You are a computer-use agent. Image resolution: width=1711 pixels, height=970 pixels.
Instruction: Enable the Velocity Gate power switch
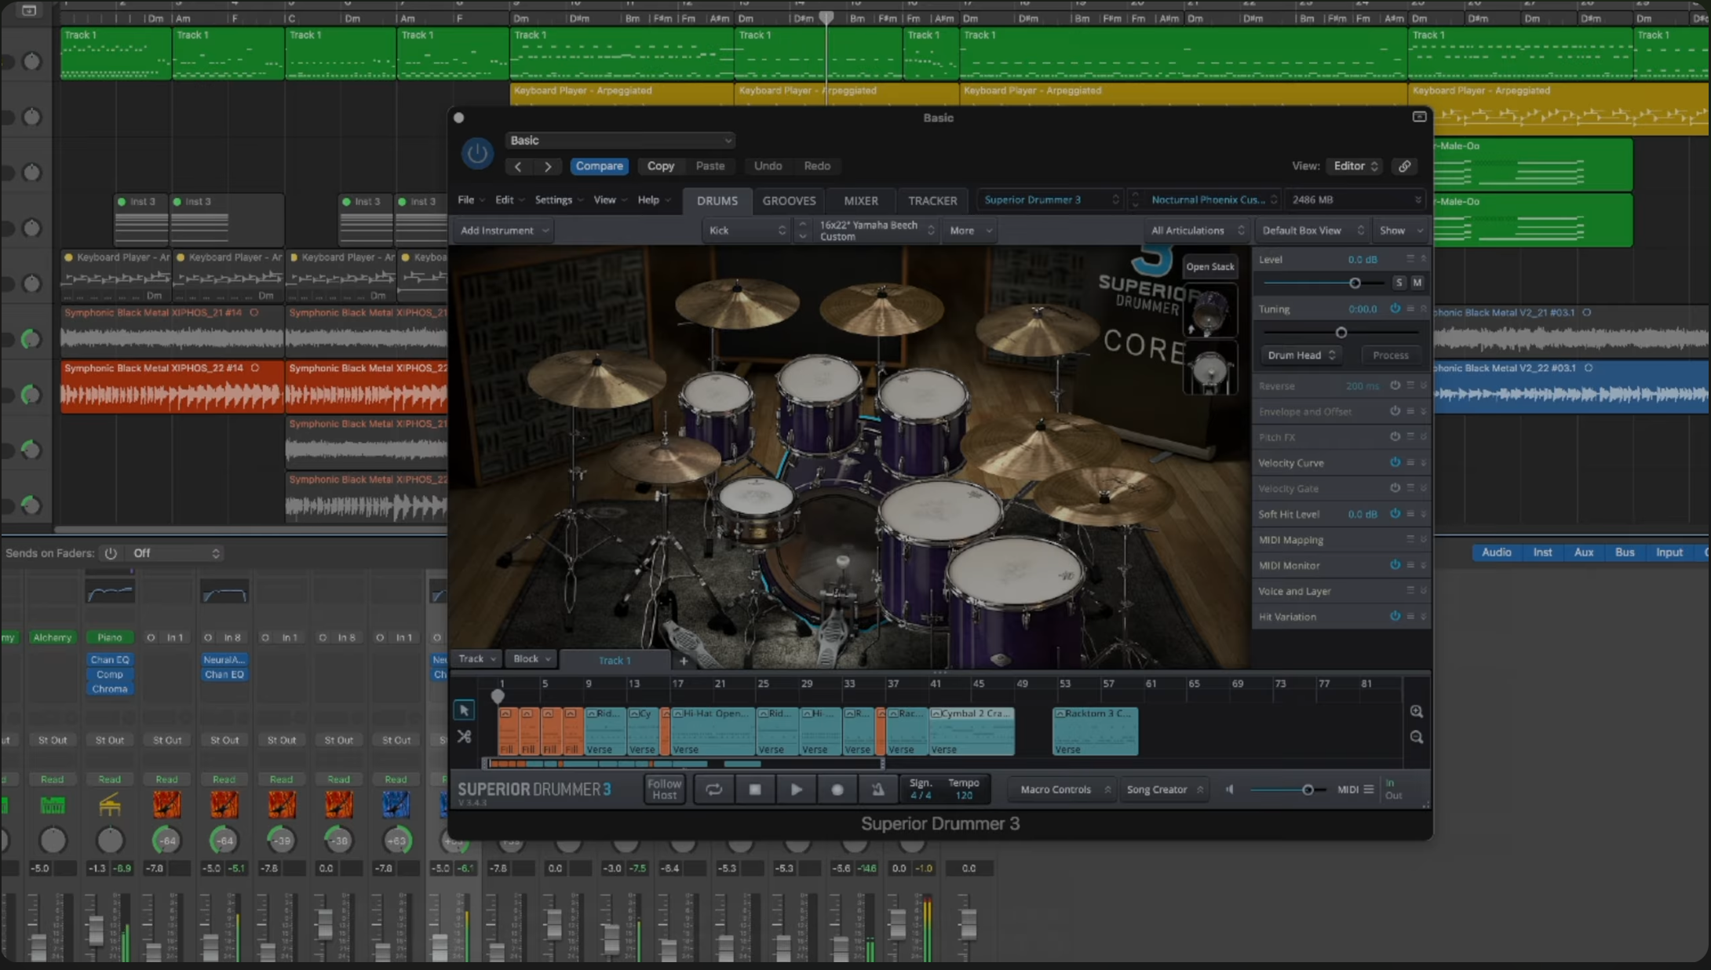pyautogui.click(x=1395, y=488)
